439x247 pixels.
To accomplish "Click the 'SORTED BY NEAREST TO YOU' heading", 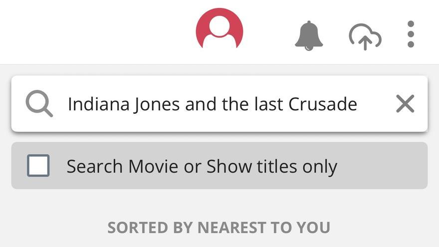I will point(219,228).
